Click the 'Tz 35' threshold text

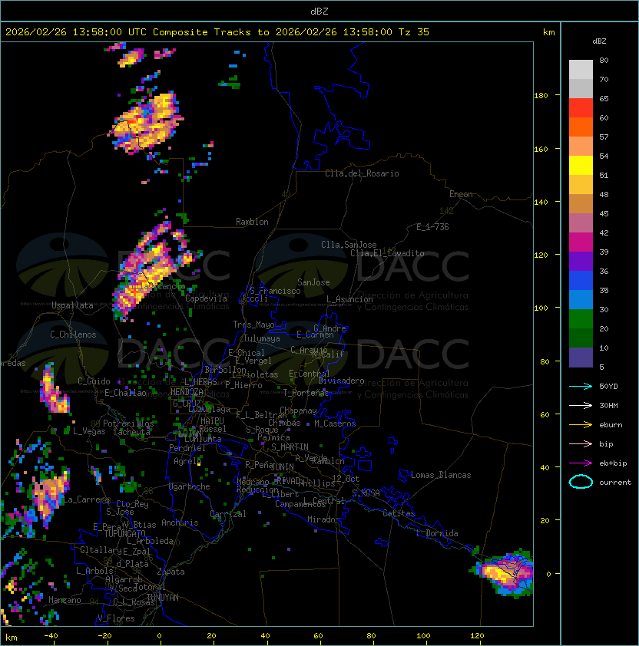coord(414,32)
